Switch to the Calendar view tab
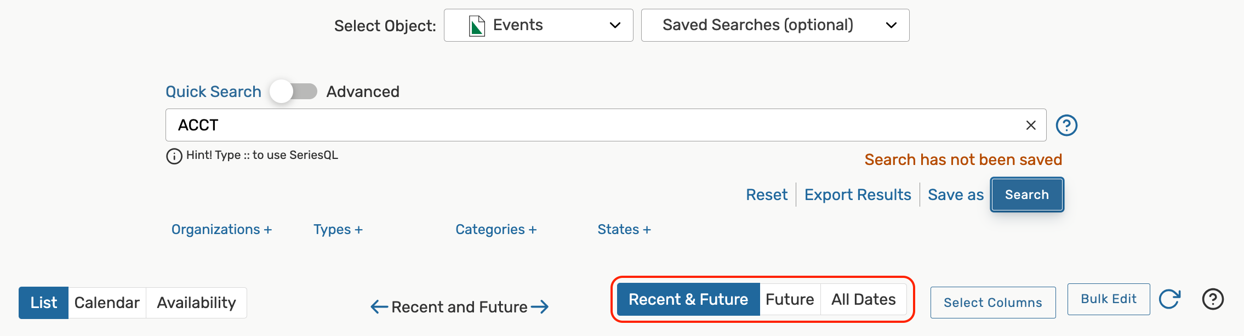1244x336 pixels. [x=107, y=303]
